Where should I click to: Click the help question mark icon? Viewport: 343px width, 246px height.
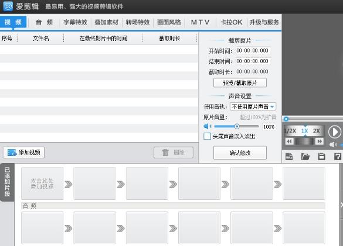(338, 157)
